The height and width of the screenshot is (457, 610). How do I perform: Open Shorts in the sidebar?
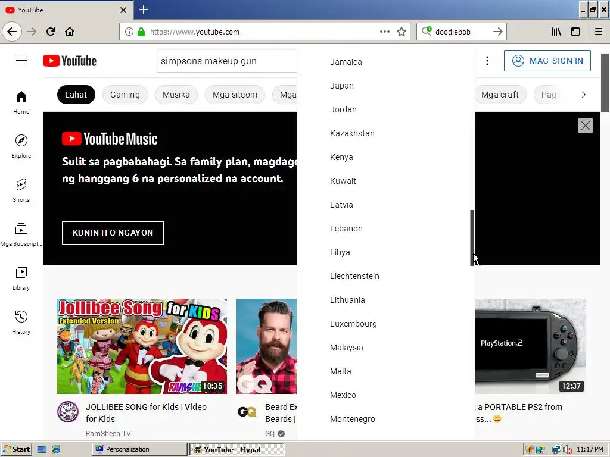21,190
